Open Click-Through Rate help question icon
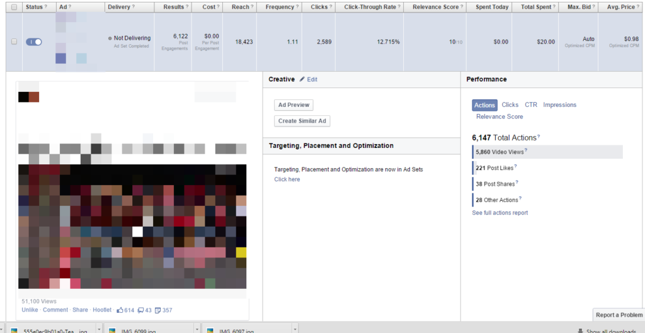 click(399, 7)
